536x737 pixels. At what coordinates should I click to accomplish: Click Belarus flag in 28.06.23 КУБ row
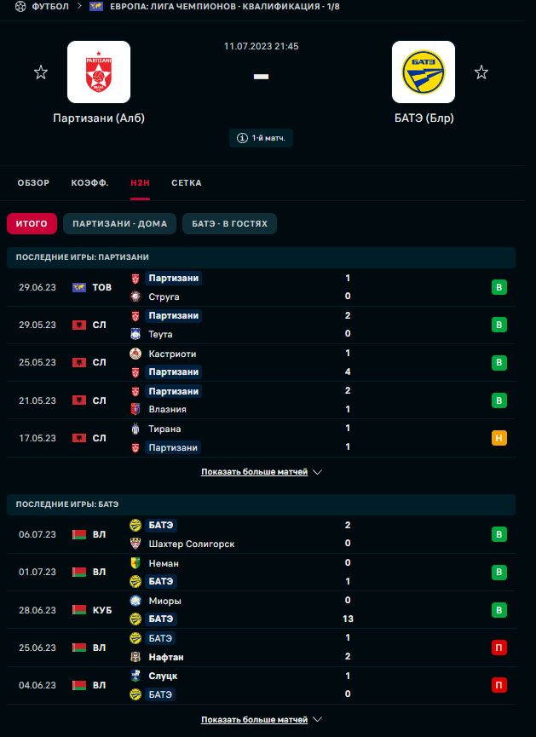pyautogui.click(x=79, y=610)
